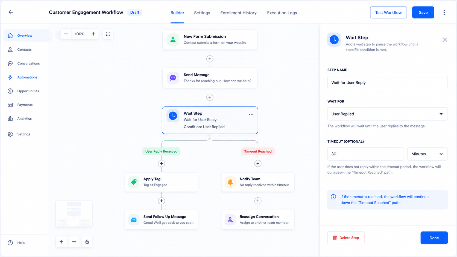Select the Send Message node
Image resolution: width=457 pixels, height=257 pixels.
(210, 78)
